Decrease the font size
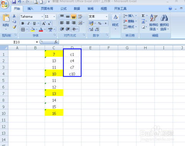185x146 pixels. 49,23
